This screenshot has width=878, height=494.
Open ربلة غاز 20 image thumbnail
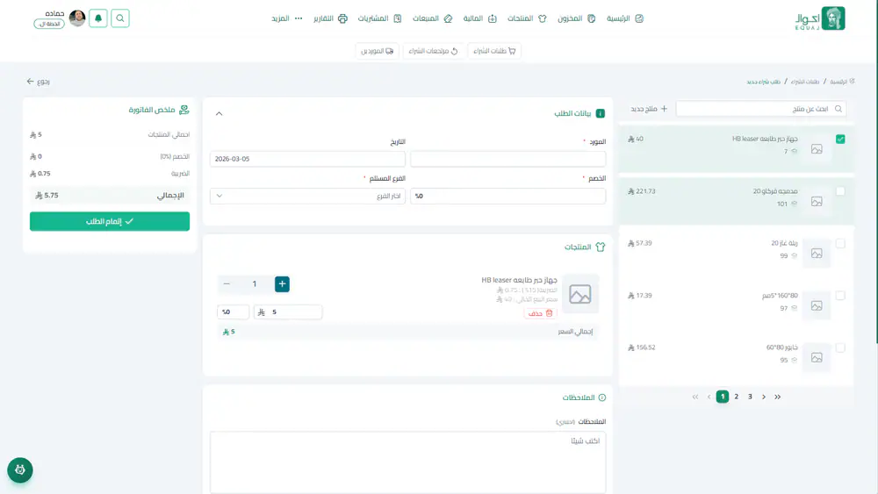(x=817, y=254)
